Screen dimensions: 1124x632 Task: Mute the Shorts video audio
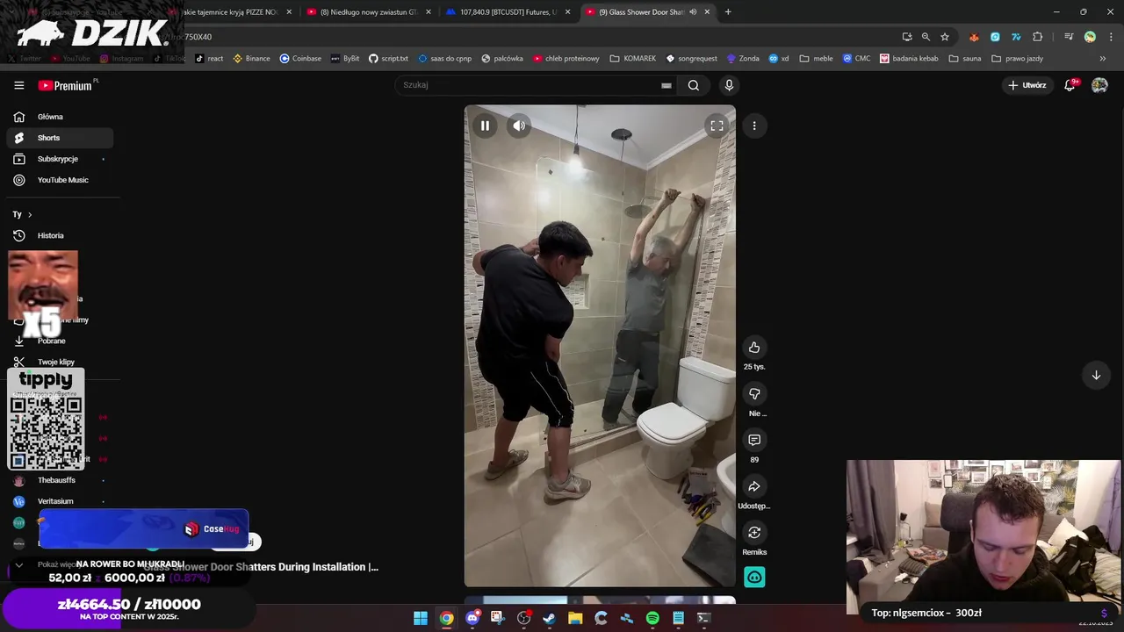[x=519, y=126]
